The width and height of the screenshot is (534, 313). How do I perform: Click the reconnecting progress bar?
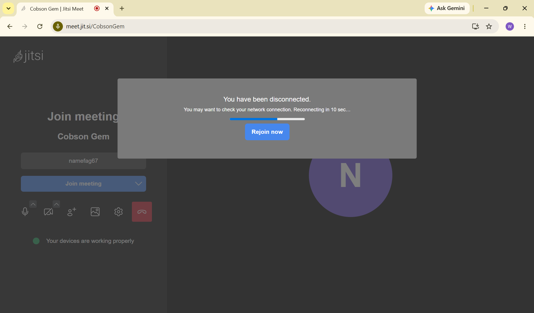coord(267,119)
